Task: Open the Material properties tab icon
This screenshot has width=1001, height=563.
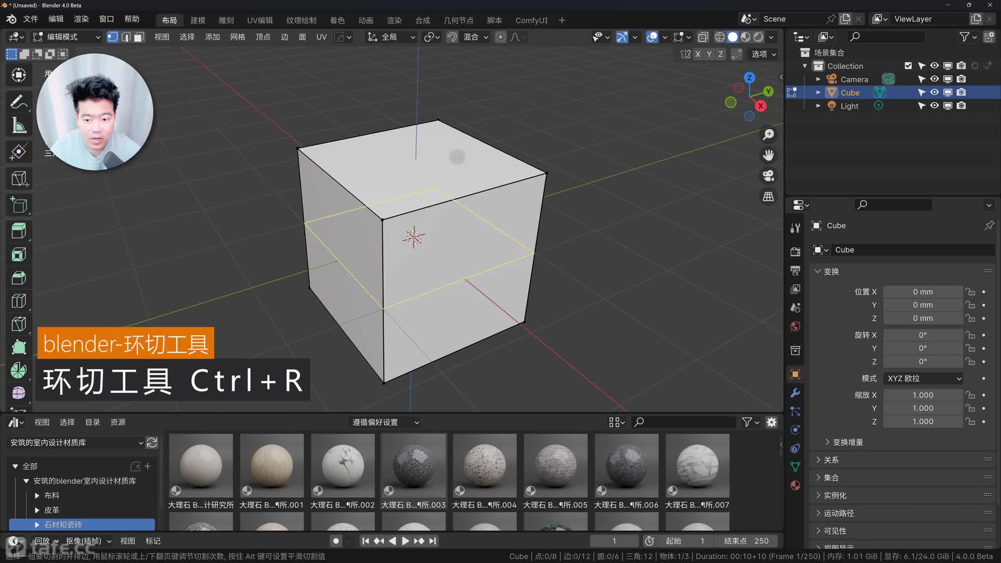Action: click(795, 485)
